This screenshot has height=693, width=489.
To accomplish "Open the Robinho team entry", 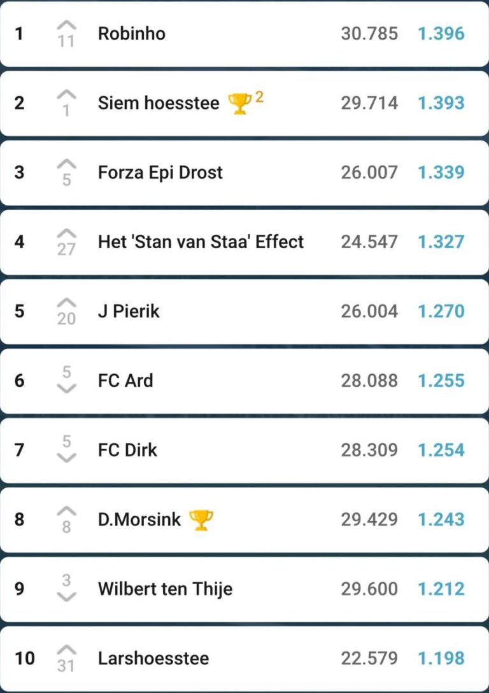I will click(x=132, y=34).
